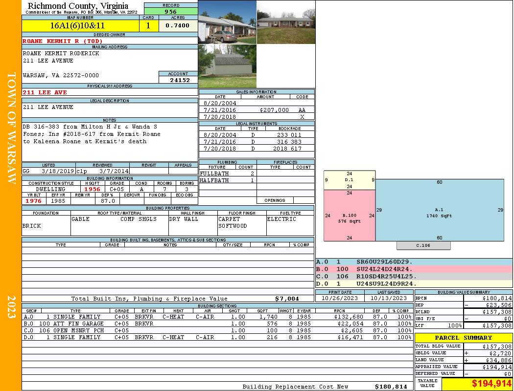Select the blue A.1 1740 SqFt sketch area
Viewport: 514px width, 391px height.
[x=440, y=210]
